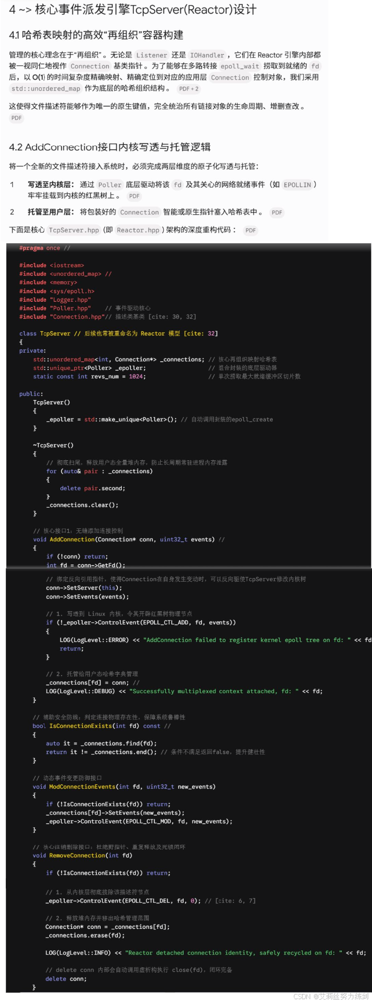Click the PDF chip below the 生命周期 paragraph

click(x=17, y=118)
